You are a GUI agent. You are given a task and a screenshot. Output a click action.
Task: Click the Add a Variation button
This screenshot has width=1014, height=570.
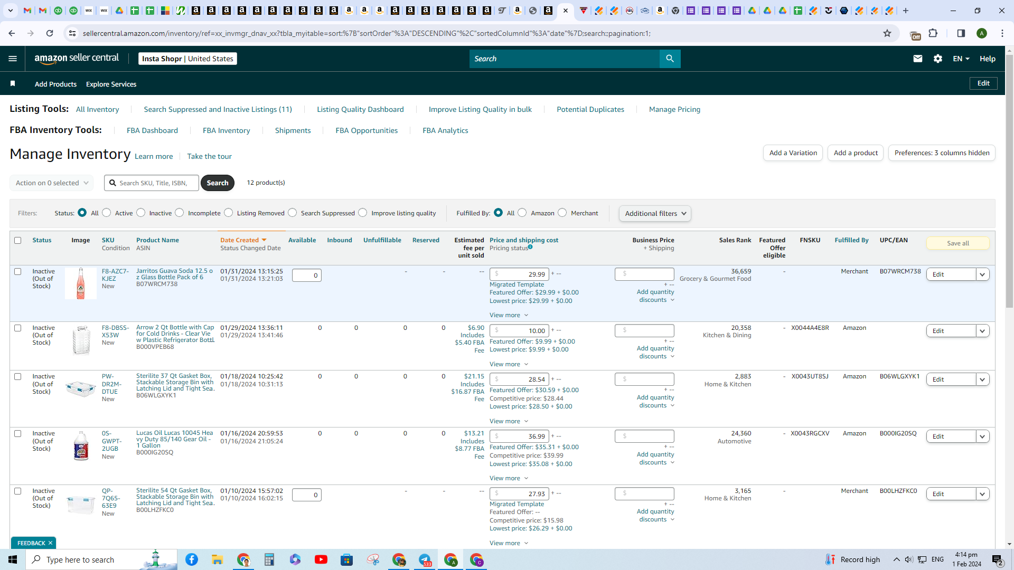click(x=793, y=153)
